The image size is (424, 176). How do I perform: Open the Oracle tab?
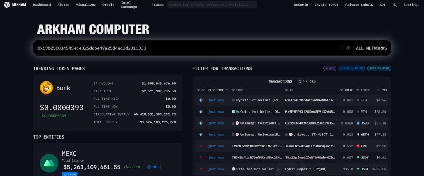(108, 5)
